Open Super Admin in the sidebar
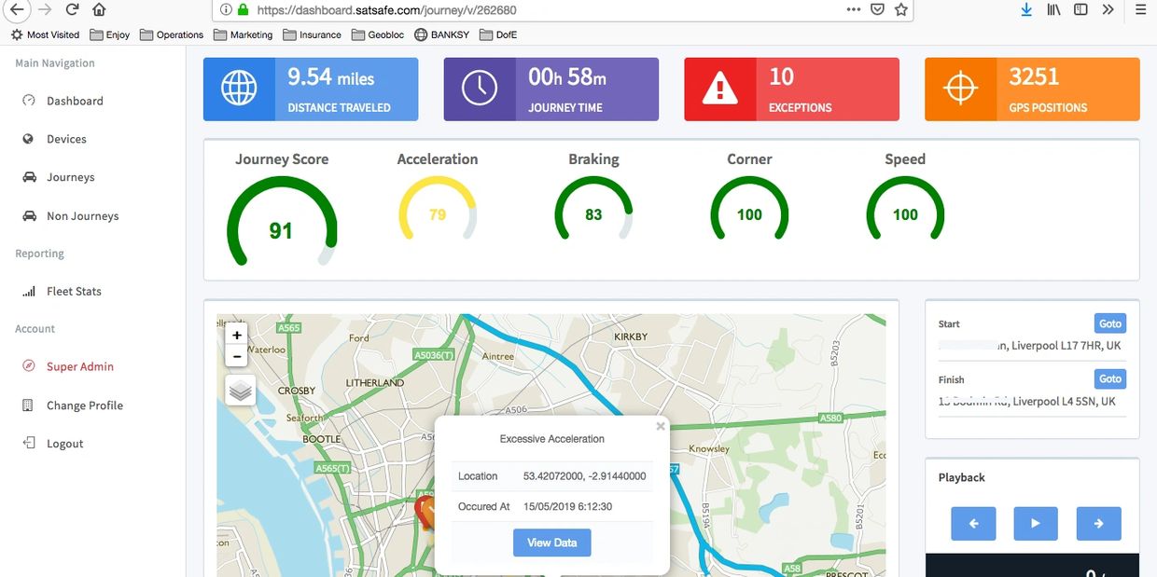This screenshot has width=1157, height=577. pyautogui.click(x=79, y=366)
